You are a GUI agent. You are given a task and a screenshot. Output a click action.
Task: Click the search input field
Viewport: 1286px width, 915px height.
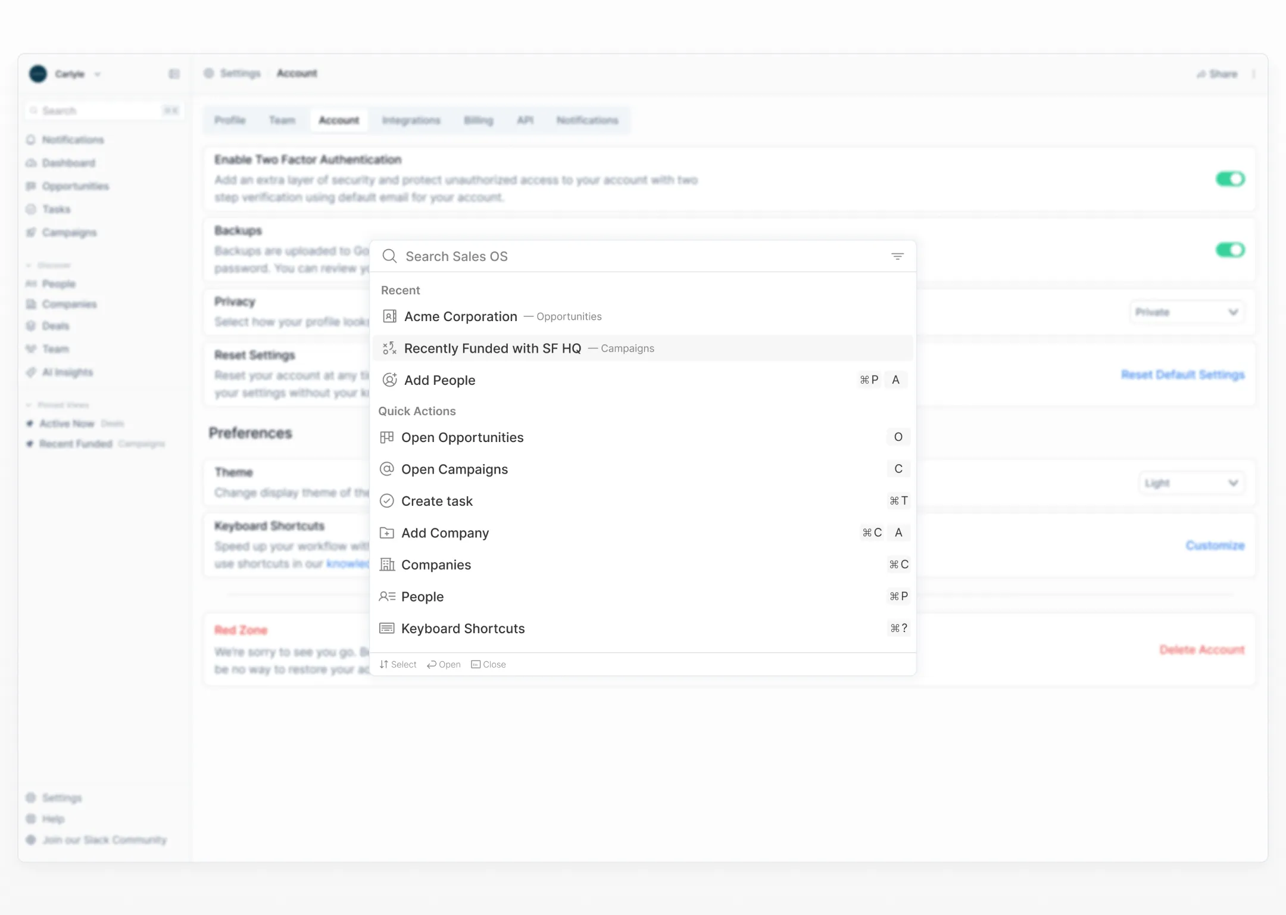click(643, 257)
